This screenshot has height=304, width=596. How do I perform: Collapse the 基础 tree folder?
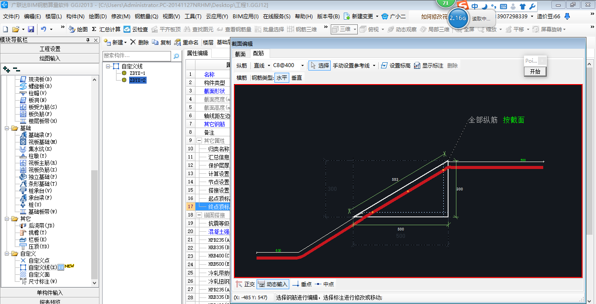(x=7, y=128)
